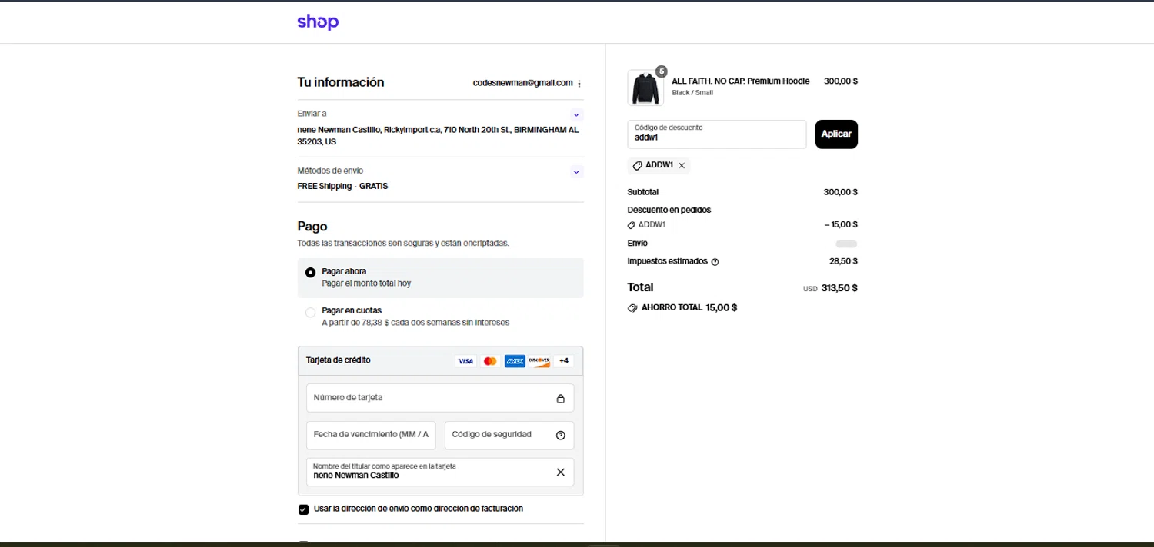Click the shipping address text line
1154x547 pixels.
pos(439,136)
